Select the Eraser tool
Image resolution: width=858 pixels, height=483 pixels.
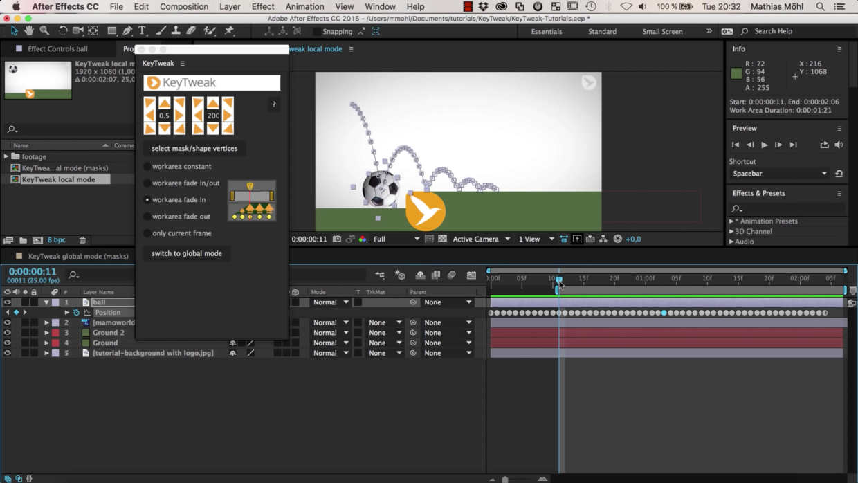pos(191,31)
